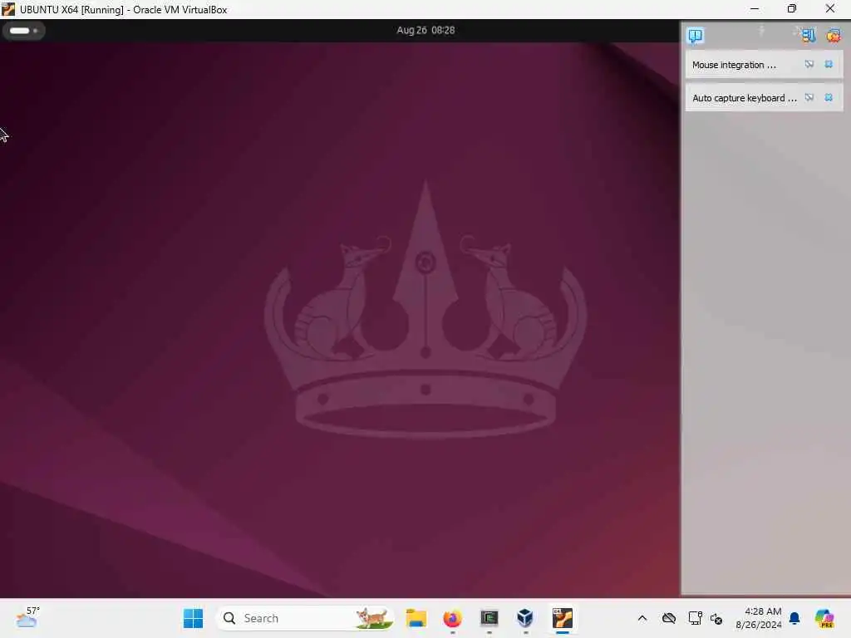851x638 pixels.
Task: Open the Windows Start menu
Action: tap(193, 618)
